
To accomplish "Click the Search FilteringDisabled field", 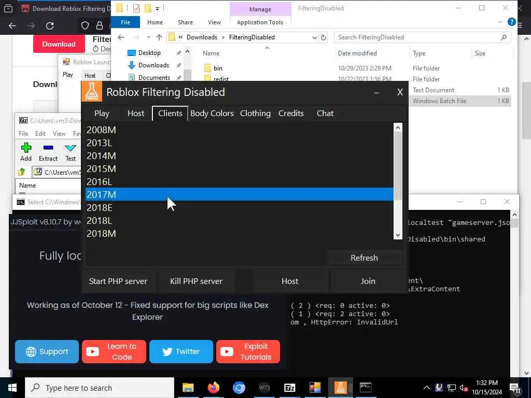I will pyautogui.click(x=422, y=37).
